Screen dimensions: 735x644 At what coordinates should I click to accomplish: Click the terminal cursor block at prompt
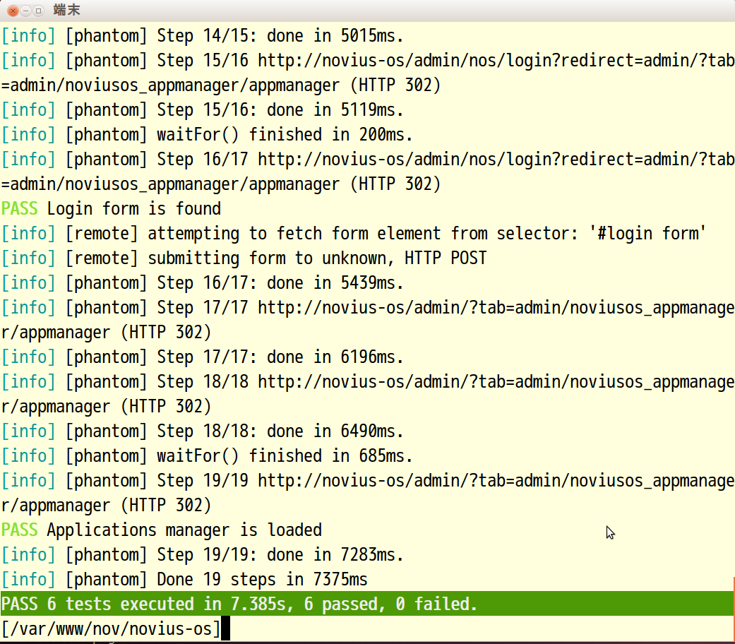225,628
